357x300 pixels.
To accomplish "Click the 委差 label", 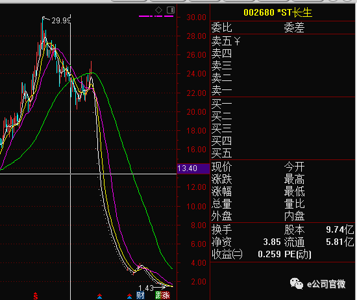I will click(x=294, y=28).
